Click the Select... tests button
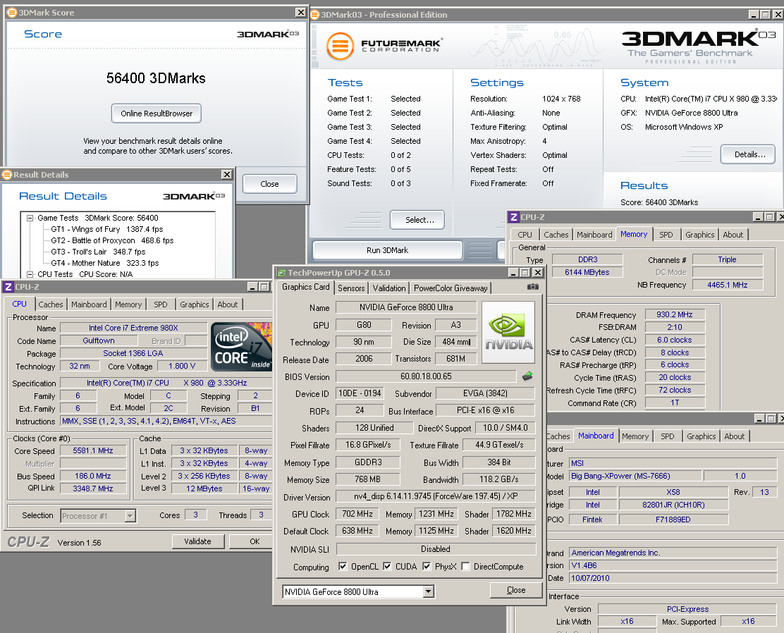 [417, 220]
